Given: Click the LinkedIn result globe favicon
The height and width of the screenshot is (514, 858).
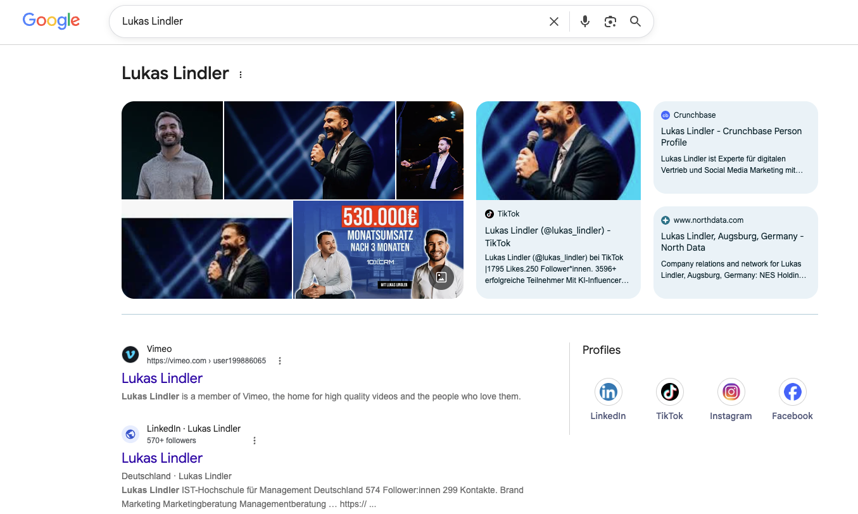Looking at the screenshot, I should pyautogui.click(x=130, y=434).
